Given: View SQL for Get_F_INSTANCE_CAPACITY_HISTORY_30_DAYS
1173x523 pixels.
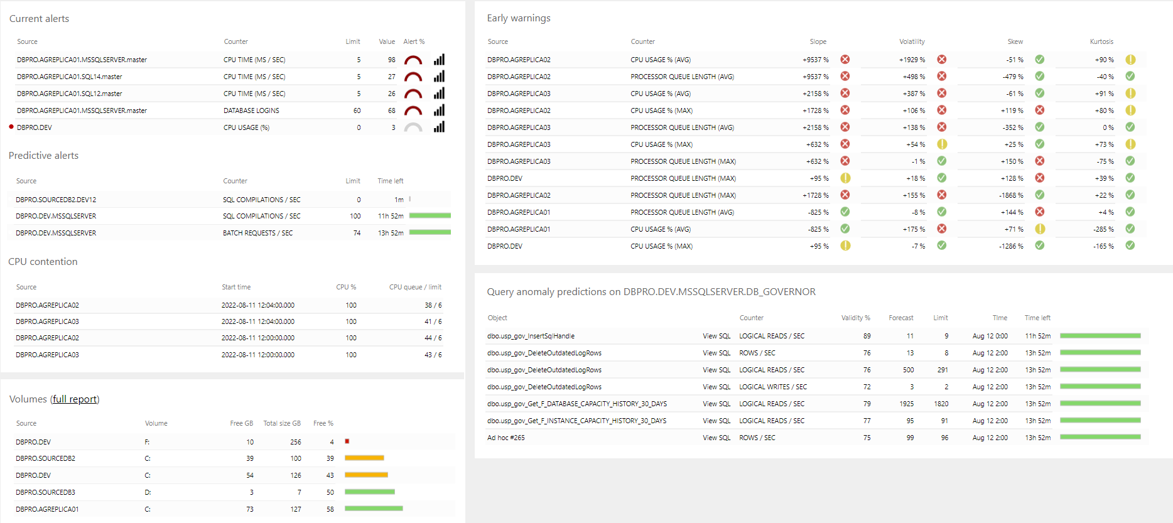Looking at the screenshot, I should click(716, 421).
